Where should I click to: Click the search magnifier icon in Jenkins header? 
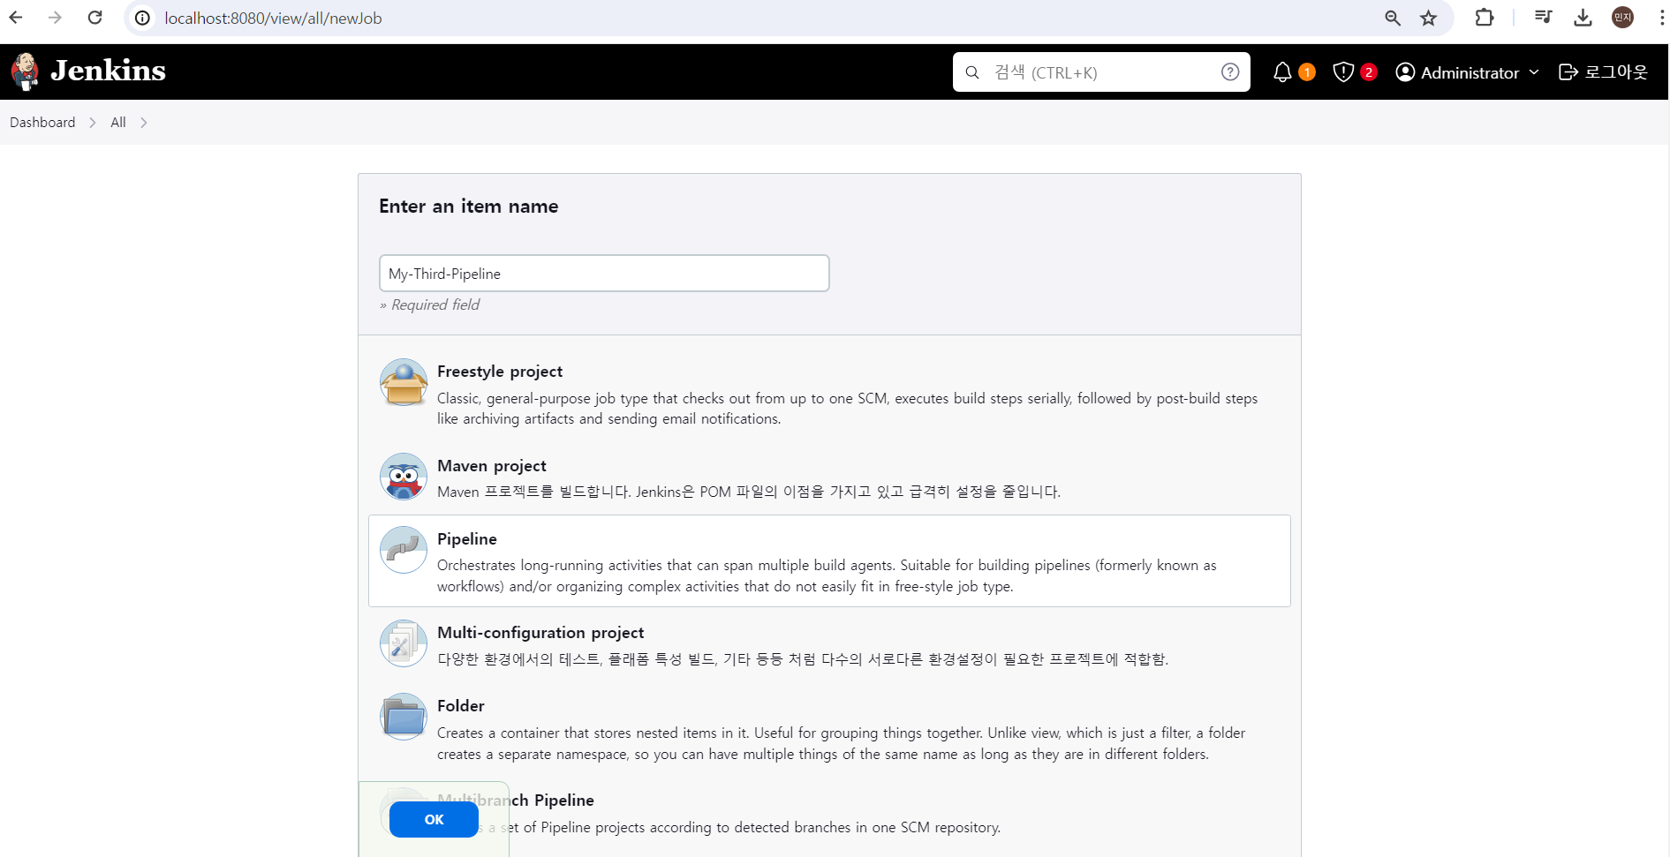pos(972,72)
